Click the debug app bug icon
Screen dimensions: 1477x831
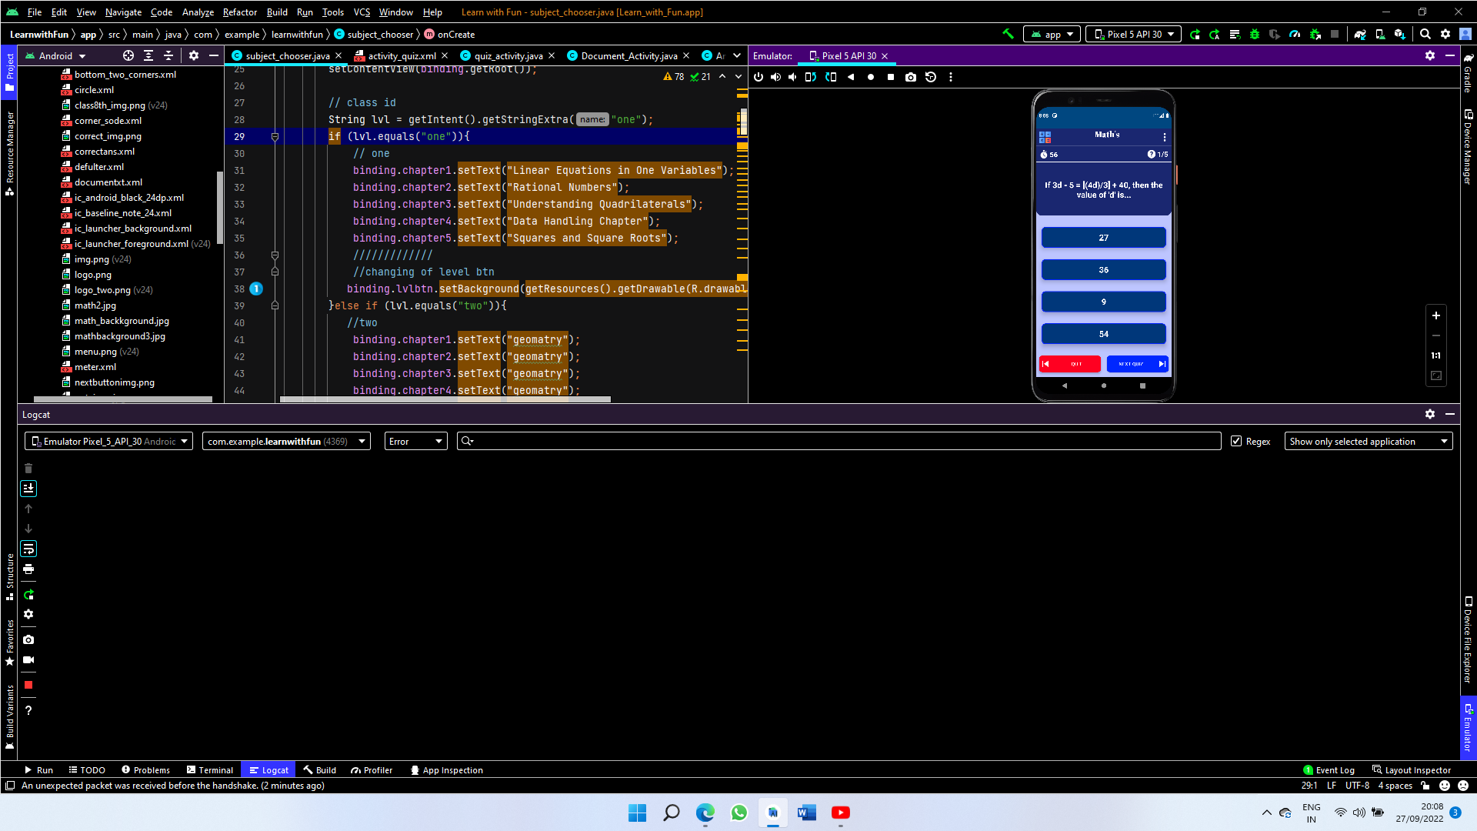1255,34
